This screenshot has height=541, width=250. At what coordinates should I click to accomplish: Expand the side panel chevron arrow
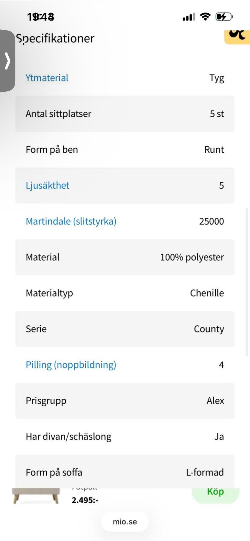pyautogui.click(x=8, y=61)
